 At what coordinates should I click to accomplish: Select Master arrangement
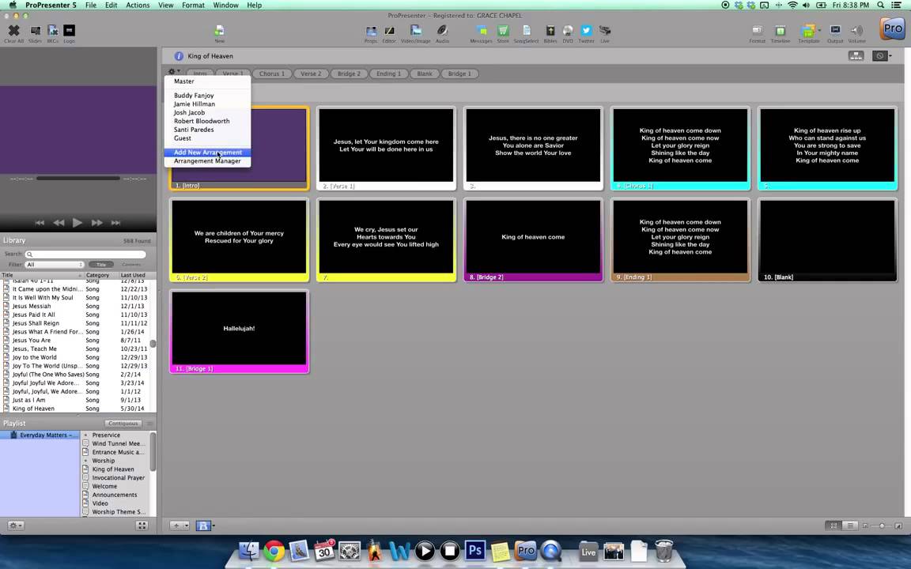click(184, 81)
